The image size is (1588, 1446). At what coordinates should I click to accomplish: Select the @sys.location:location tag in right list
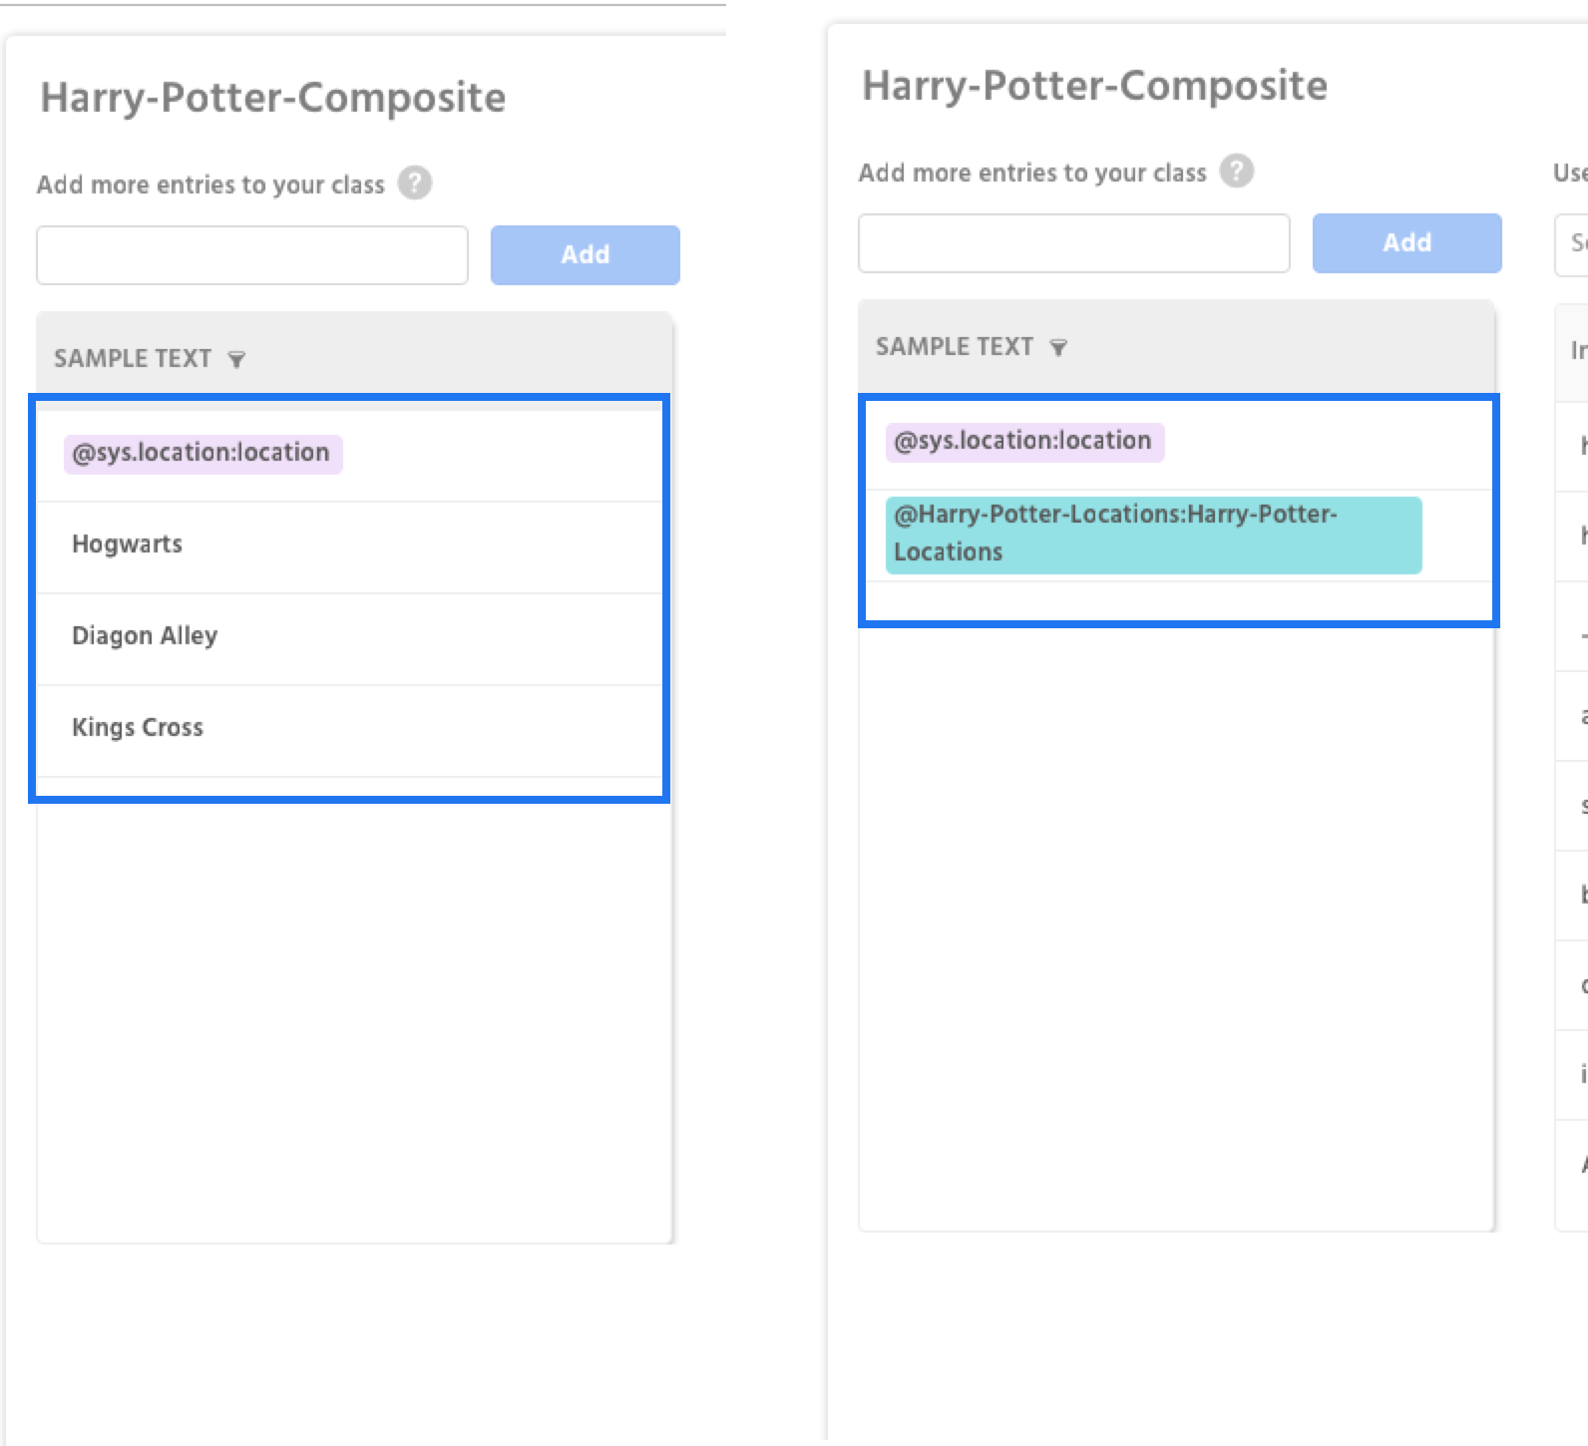[1024, 442]
